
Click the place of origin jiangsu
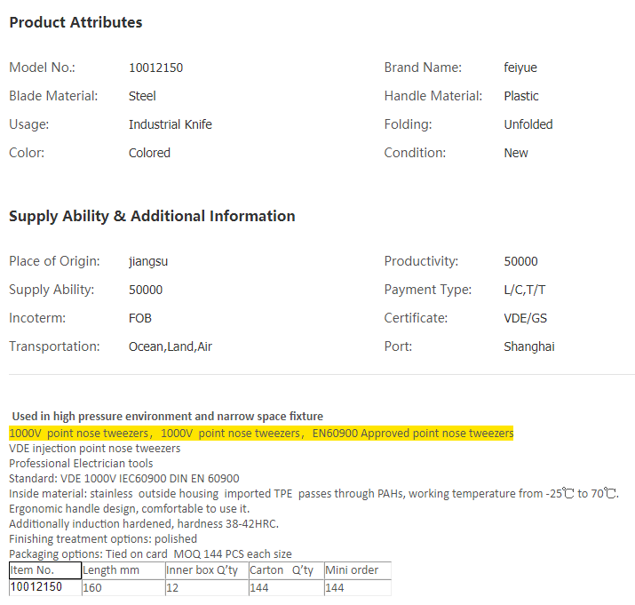point(150,261)
